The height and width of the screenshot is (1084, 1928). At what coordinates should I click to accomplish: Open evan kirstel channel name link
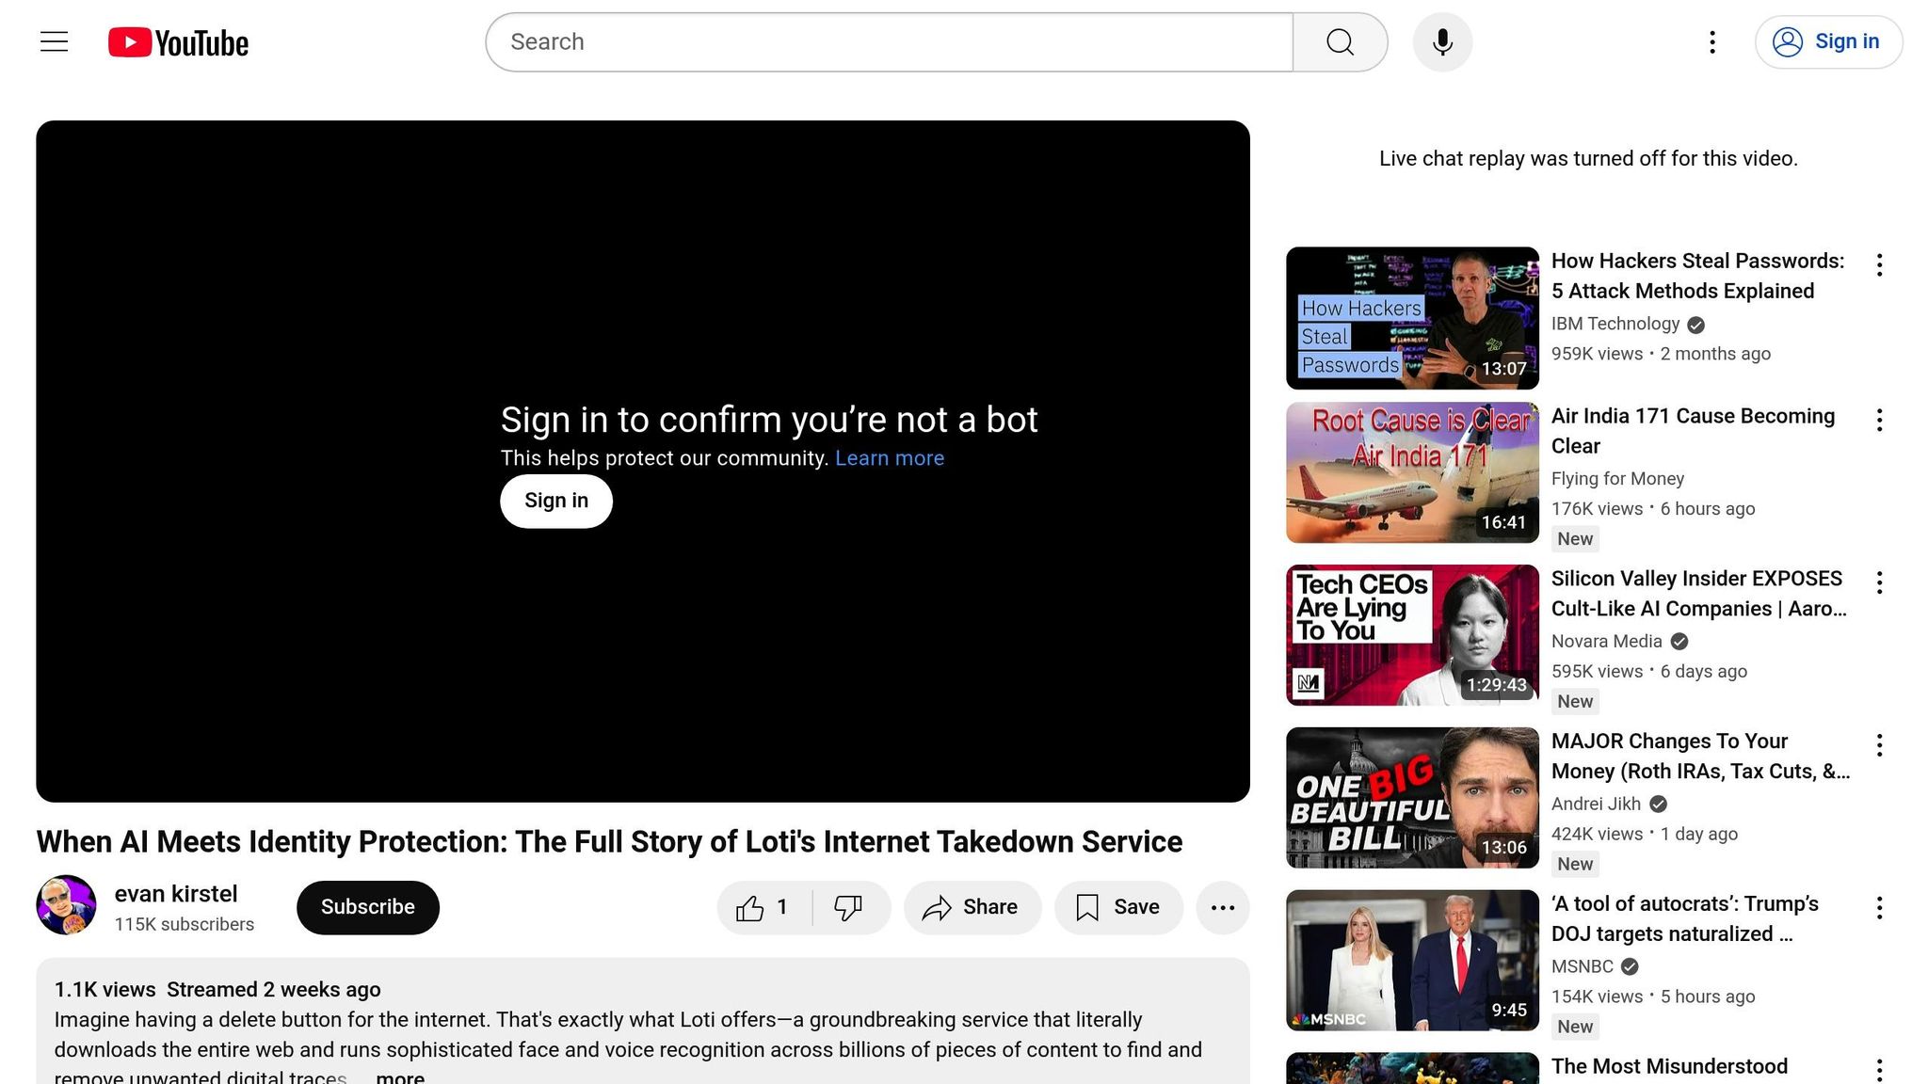point(176,894)
